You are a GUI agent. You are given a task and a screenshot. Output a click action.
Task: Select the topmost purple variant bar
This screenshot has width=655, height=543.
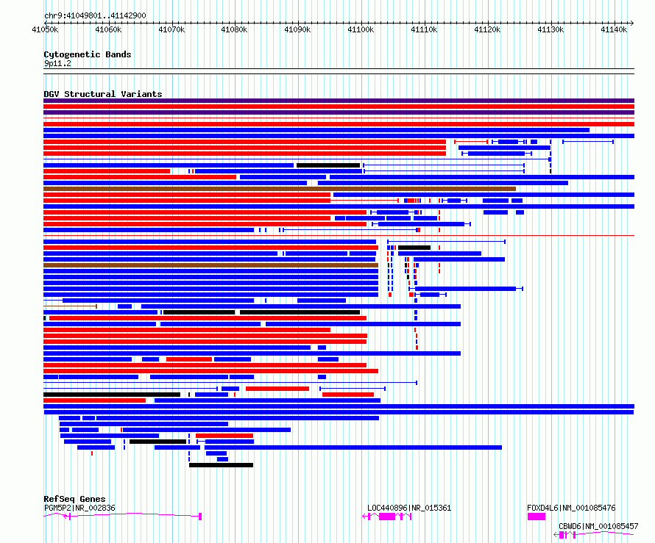click(339, 101)
